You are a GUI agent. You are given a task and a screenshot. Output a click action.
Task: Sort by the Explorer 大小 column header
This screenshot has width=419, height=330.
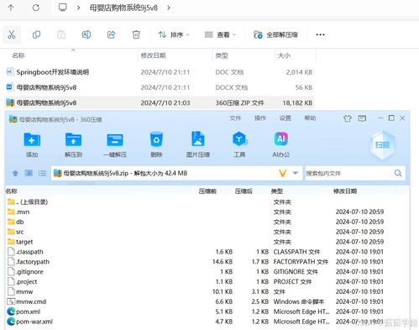tap(284, 55)
